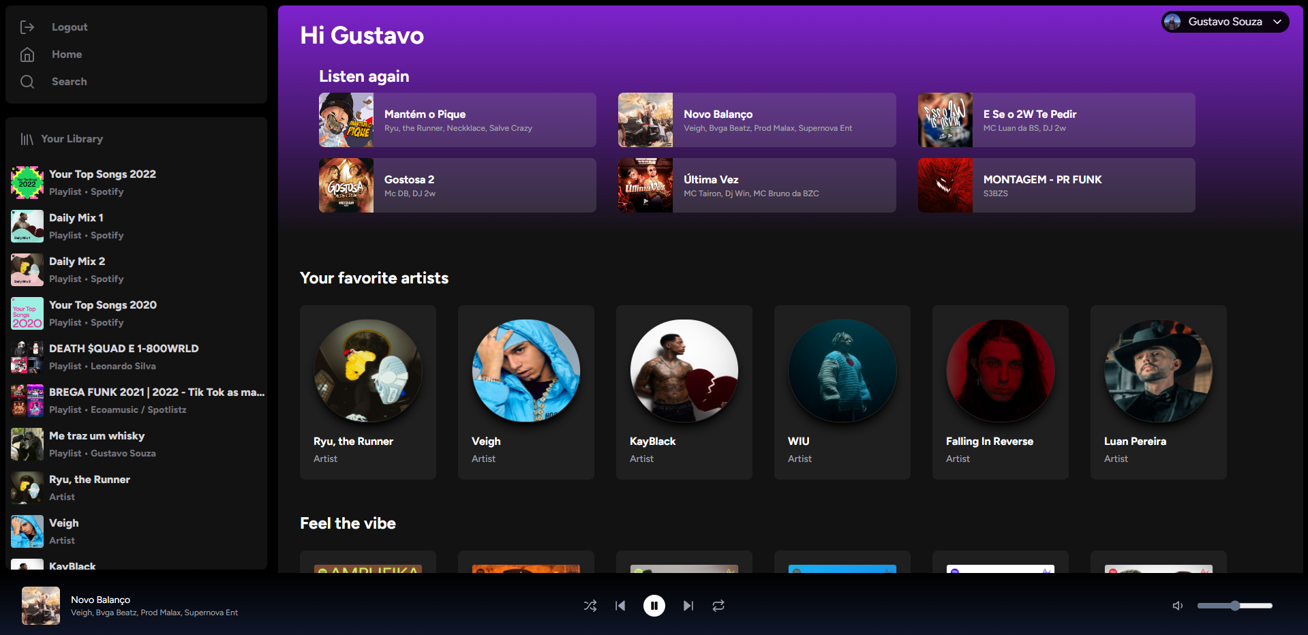Viewport: 1308px width, 635px height.
Task: Open Your Top Songs 2020 playlist
Action: tap(136, 313)
